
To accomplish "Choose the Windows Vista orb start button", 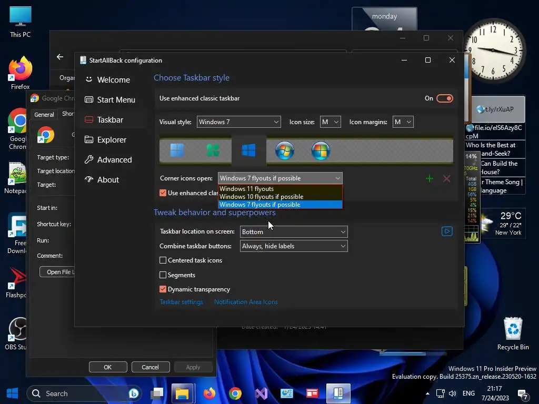I will 321,150.
